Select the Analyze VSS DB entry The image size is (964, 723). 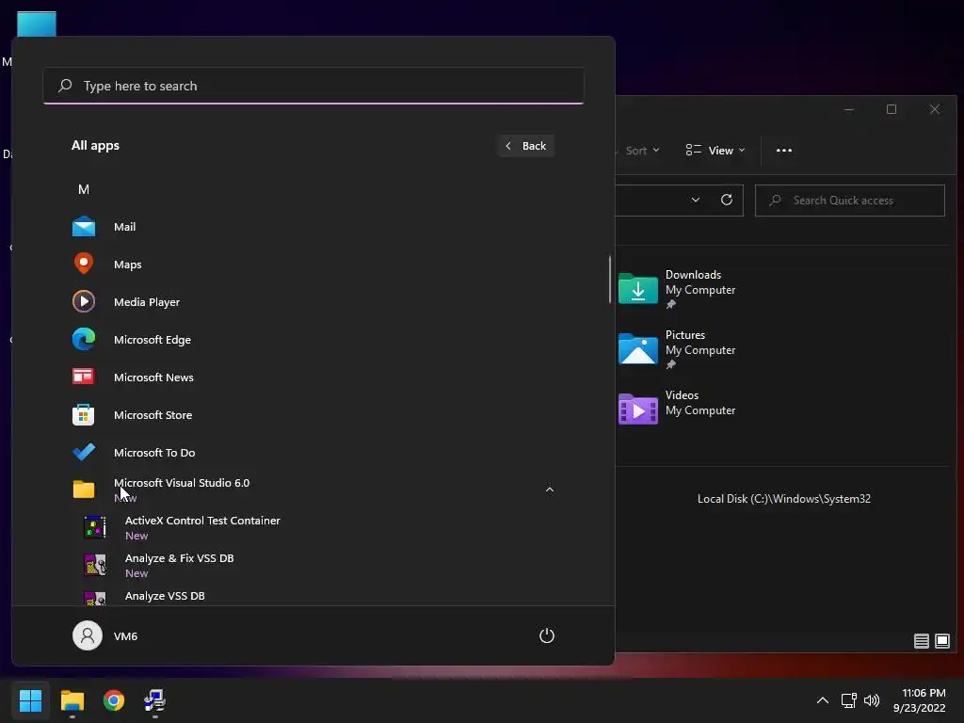pyautogui.click(x=165, y=596)
